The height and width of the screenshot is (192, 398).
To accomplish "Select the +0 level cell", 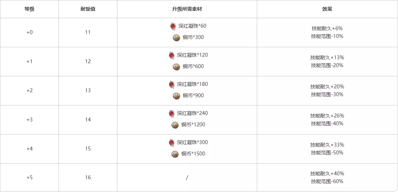I will tap(29, 32).
